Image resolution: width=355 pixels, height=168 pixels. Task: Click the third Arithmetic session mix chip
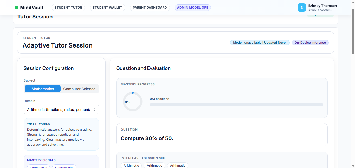[178, 165]
